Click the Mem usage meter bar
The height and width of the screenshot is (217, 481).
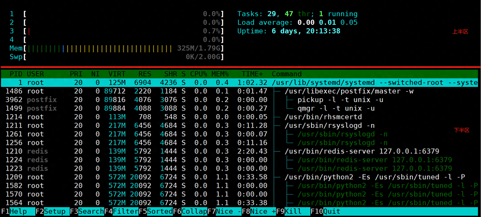[x=117, y=48]
